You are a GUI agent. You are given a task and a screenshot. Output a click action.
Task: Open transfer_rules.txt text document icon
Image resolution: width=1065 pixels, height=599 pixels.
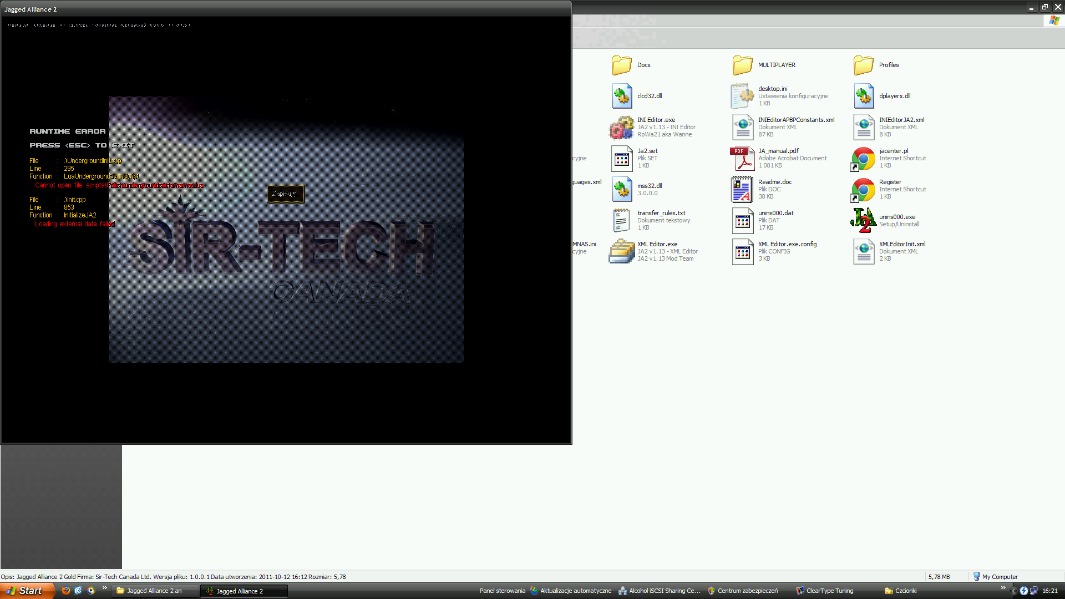[x=622, y=220]
